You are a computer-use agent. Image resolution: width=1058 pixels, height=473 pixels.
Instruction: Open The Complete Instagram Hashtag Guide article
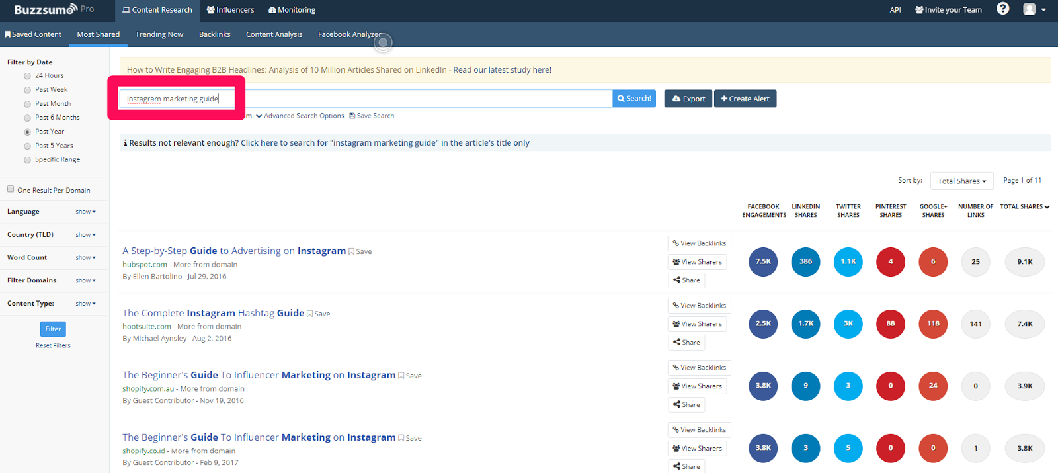pos(213,313)
